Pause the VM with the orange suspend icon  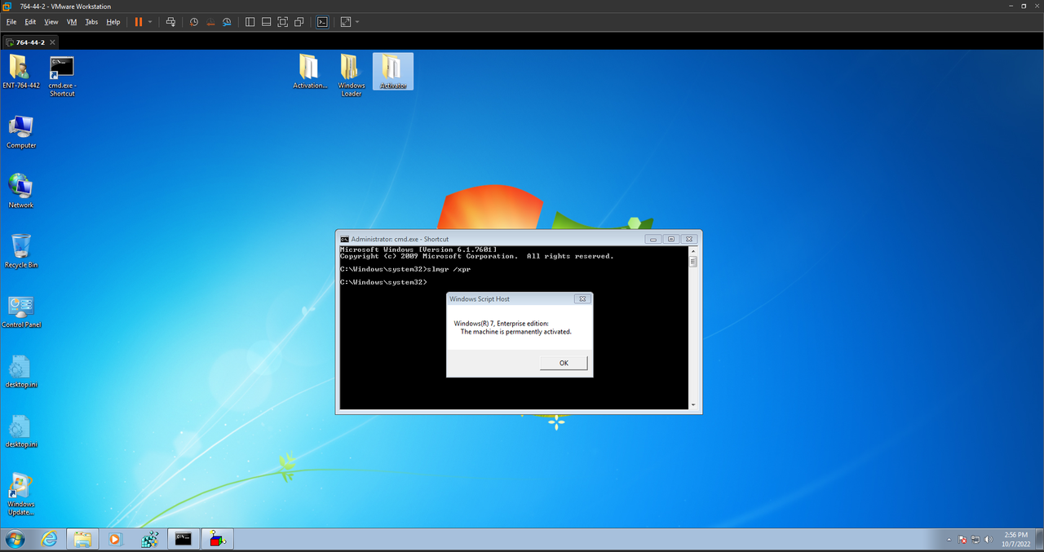(139, 22)
